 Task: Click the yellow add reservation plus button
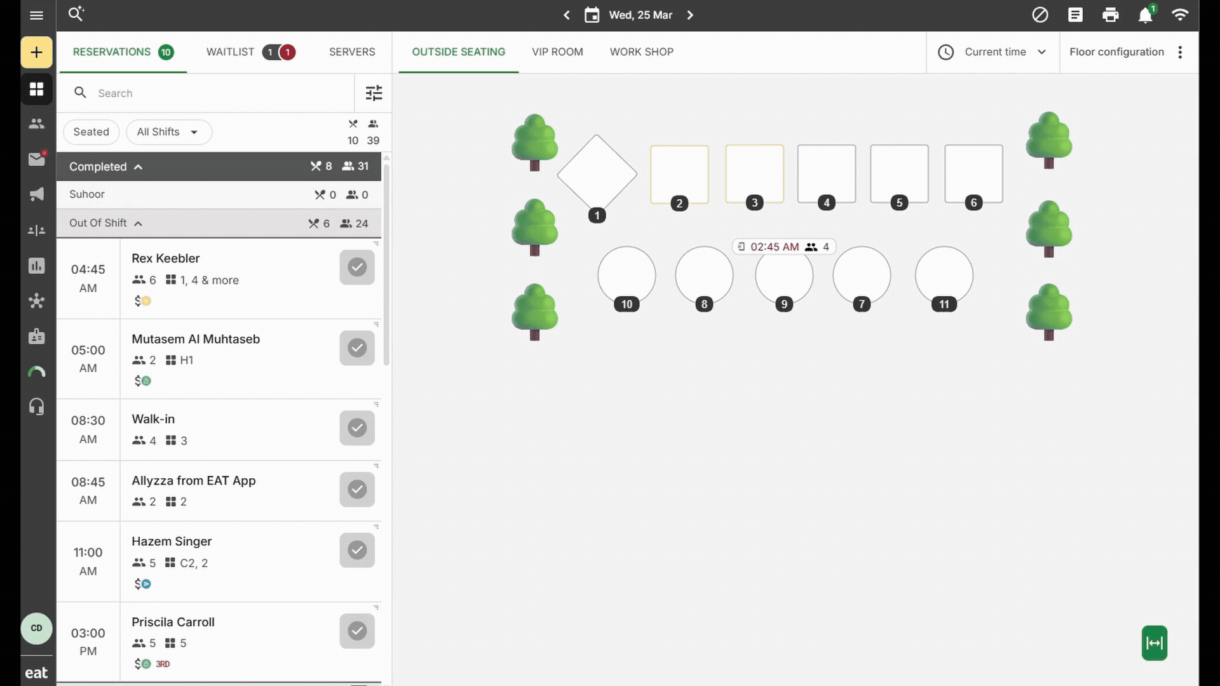pos(36,52)
